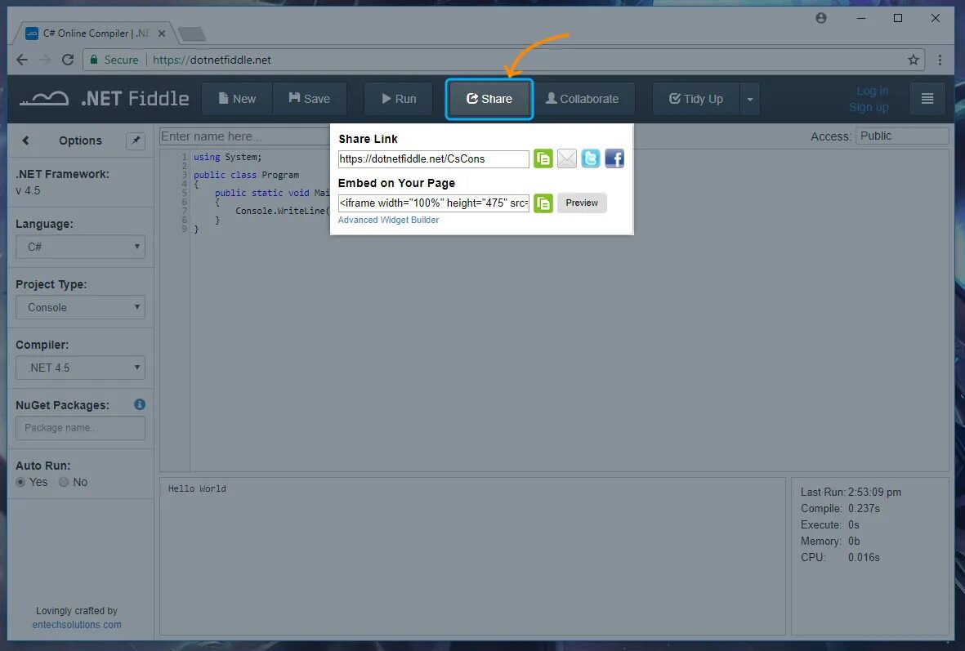965x651 pixels.
Task: Click the NuGet Package name field
Action: (80, 428)
